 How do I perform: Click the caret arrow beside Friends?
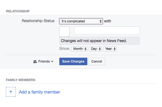[x=52, y=61]
